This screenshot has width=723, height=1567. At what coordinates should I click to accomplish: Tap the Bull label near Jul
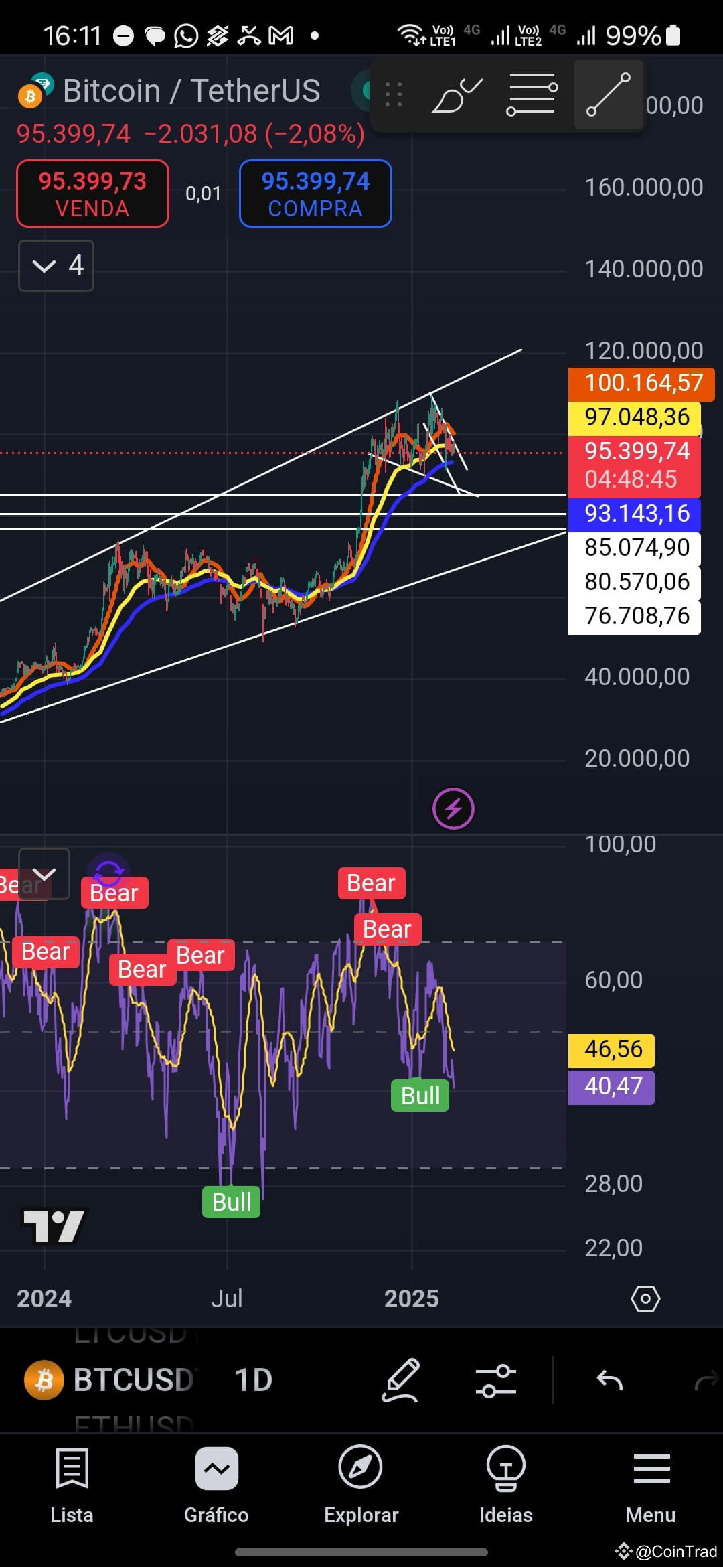[232, 1202]
